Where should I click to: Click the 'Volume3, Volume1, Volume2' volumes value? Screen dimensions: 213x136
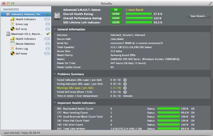[x=128, y=35]
